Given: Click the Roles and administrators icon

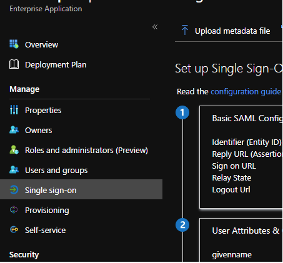Looking at the screenshot, I should pos(14,150).
